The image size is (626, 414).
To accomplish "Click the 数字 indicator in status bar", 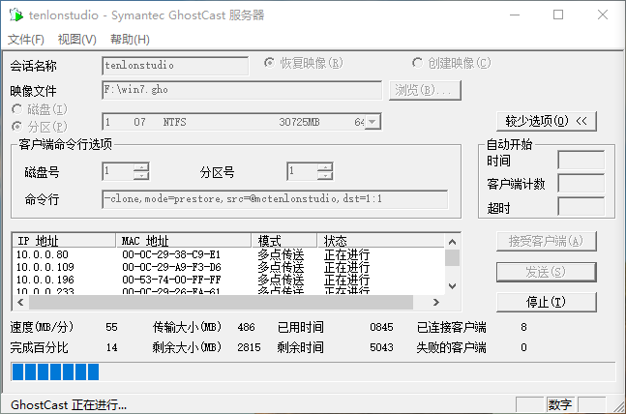I will tap(560, 405).
